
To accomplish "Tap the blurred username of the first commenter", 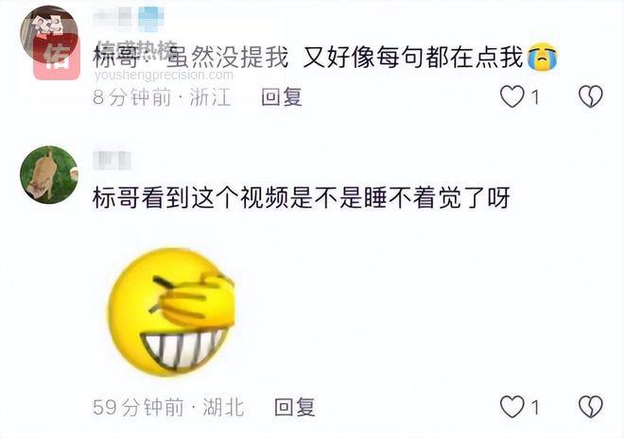I will coord(129,19).
